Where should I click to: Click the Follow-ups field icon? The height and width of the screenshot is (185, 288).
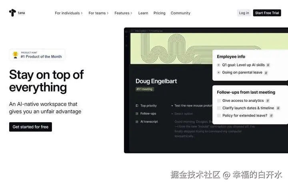click(x=137, y=113)
